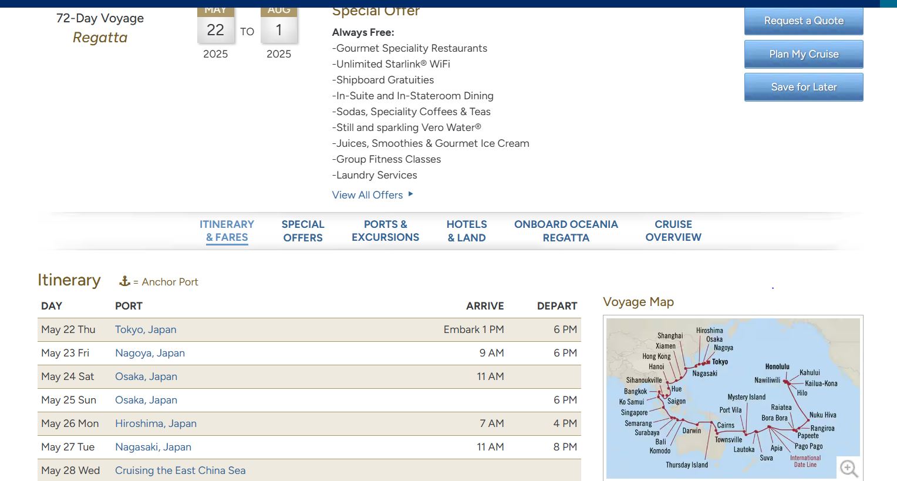Click the Request a Quote button

coord(804,21)
